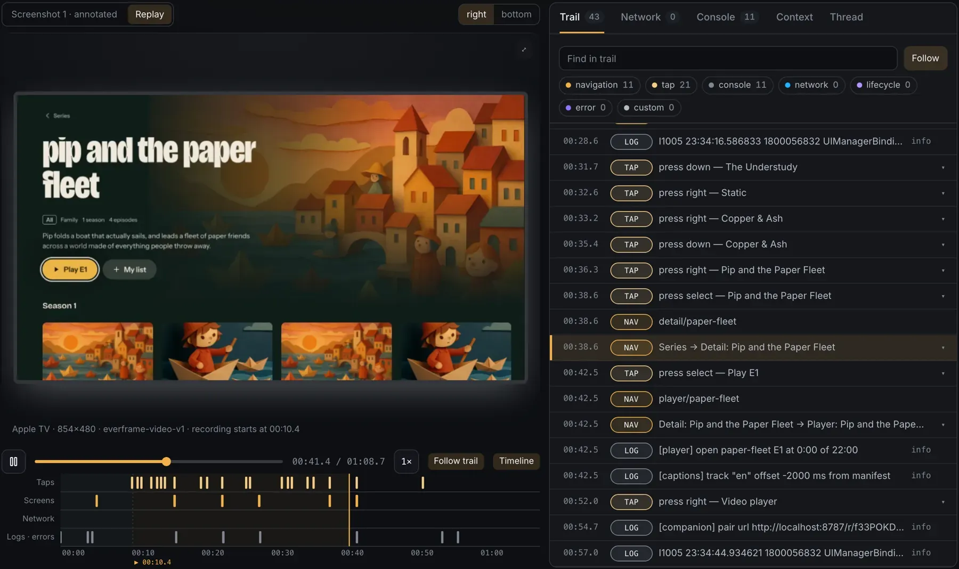Click the expand screenshot icon
The image size is (959, 569).
[524, 50]
